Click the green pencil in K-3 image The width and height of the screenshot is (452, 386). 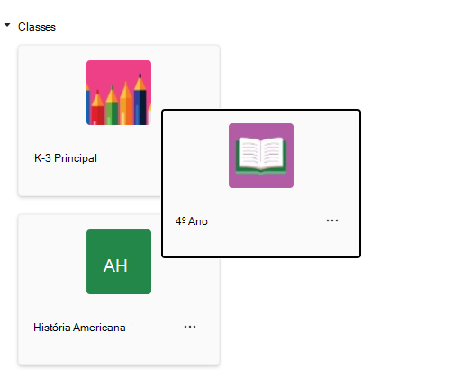[112, 108]
